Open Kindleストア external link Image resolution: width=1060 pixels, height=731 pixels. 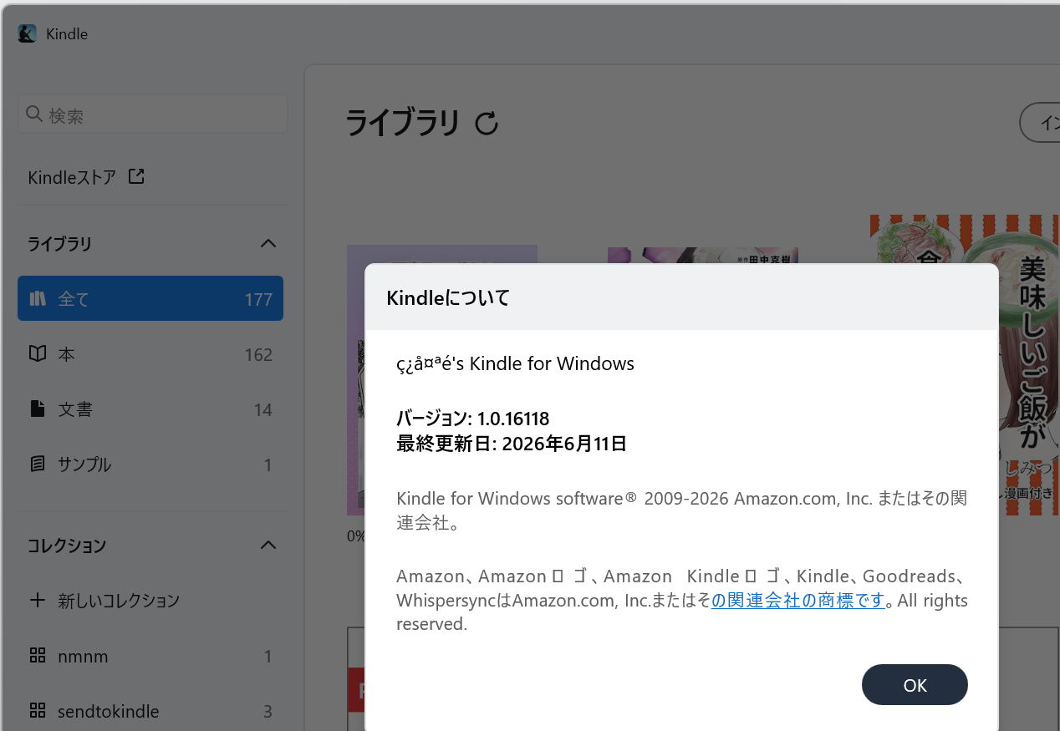pos(86,177)
